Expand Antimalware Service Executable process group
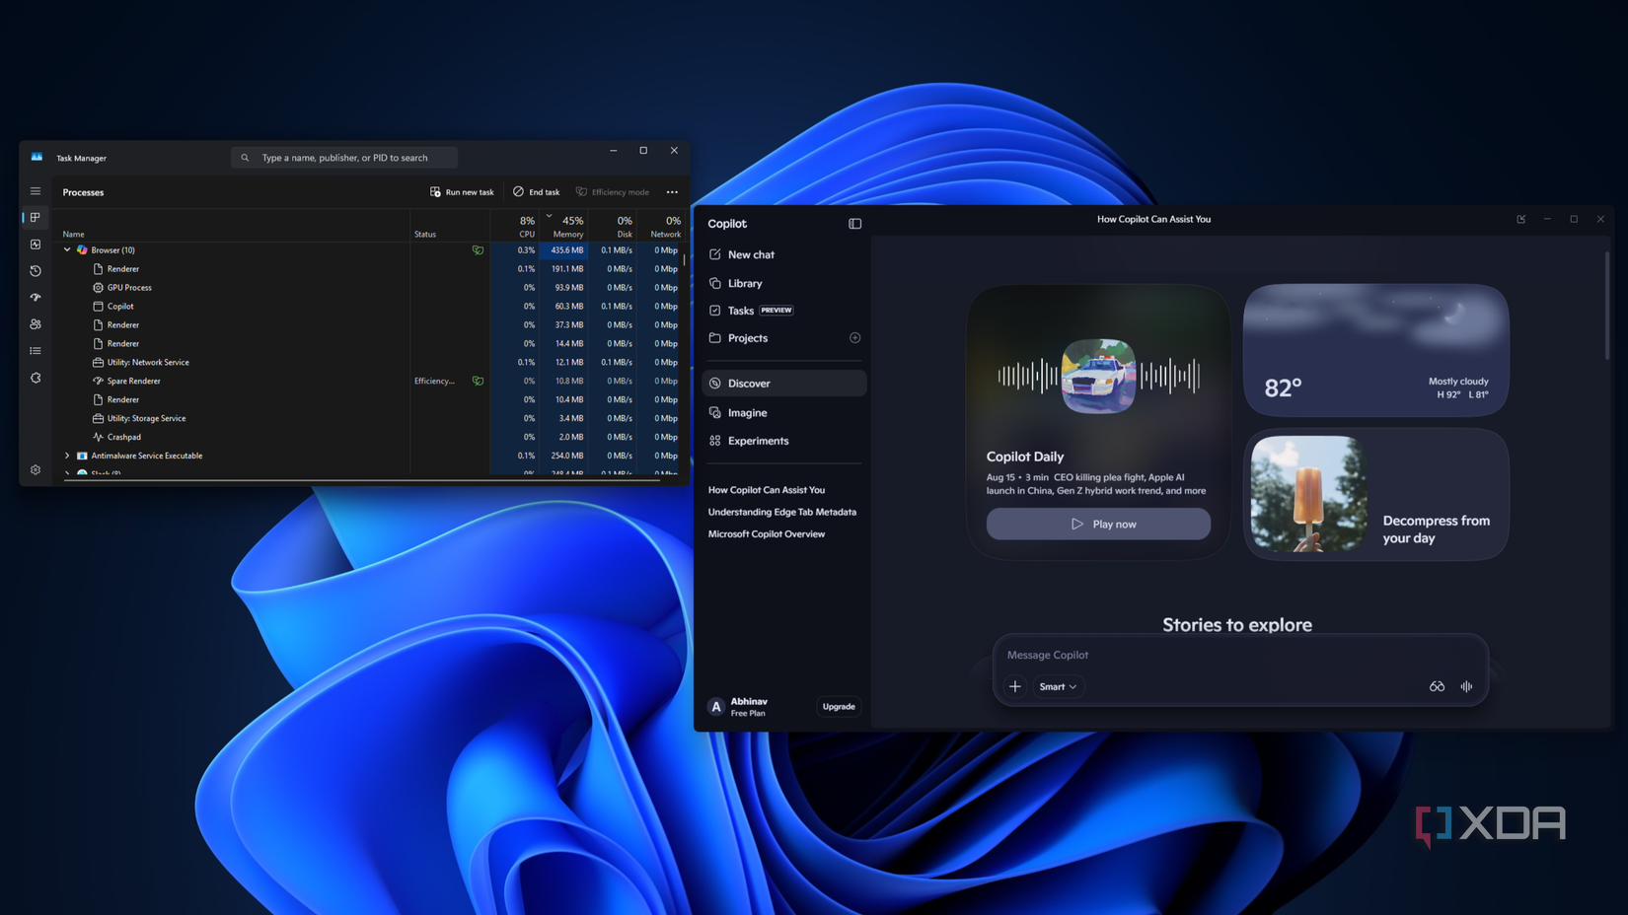This screenshot has height=915, width=1628. pyautogui.click(x=67, y=456)
